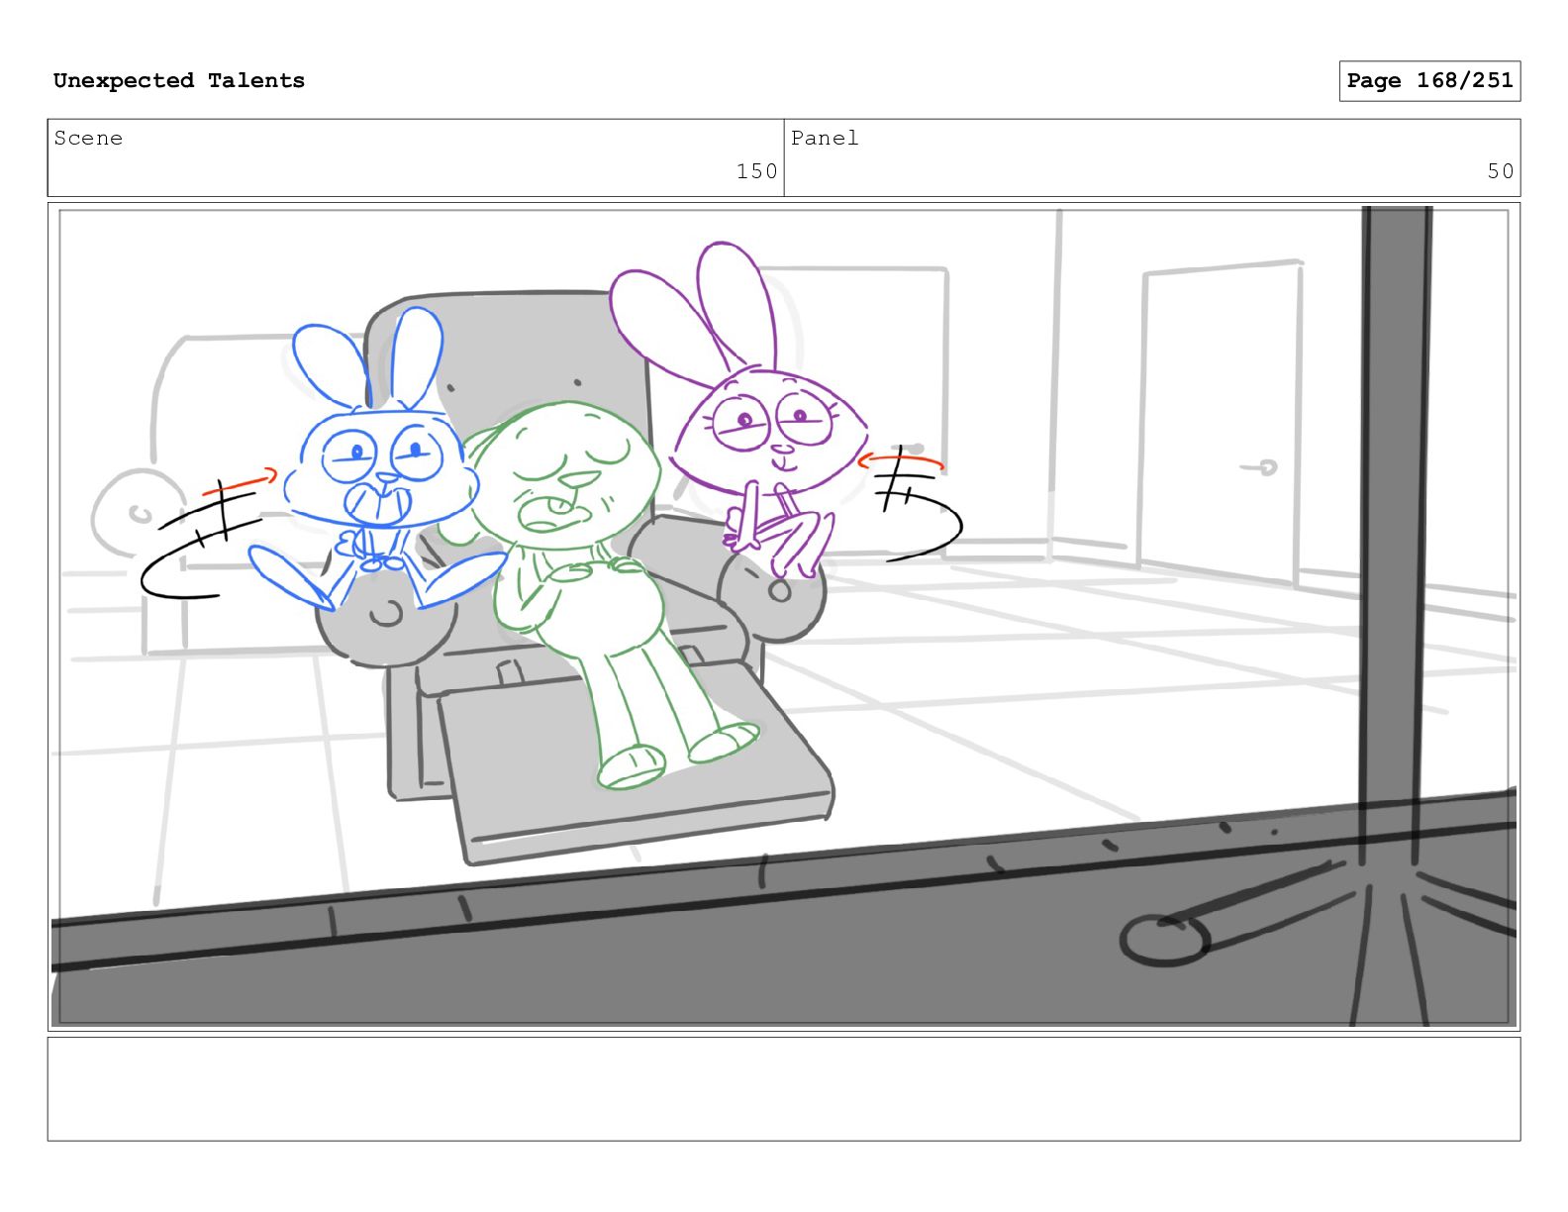
Task: Click the 'Panel' label
Action: tap(825, 139)
